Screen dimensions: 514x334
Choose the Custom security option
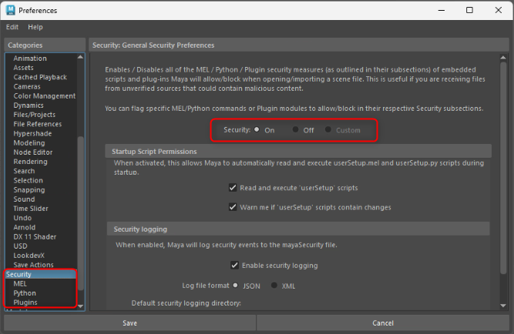tap(328, 129)
